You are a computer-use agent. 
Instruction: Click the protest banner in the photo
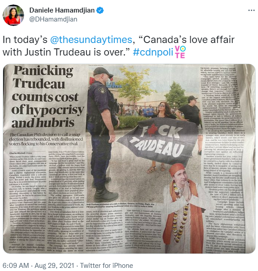pyautogui.click(x=158, y=141)
